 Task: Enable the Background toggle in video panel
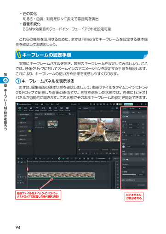124,180
